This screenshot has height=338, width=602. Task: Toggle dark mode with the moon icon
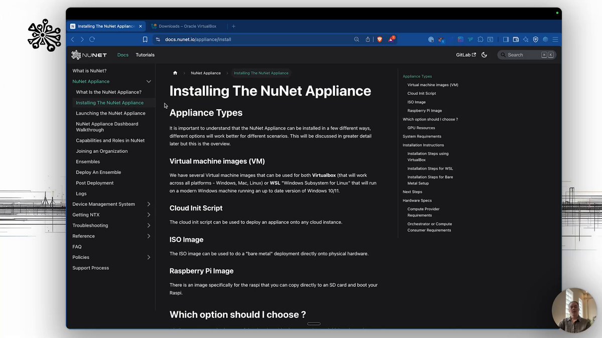pyautogui.click(x=484, y=55)
